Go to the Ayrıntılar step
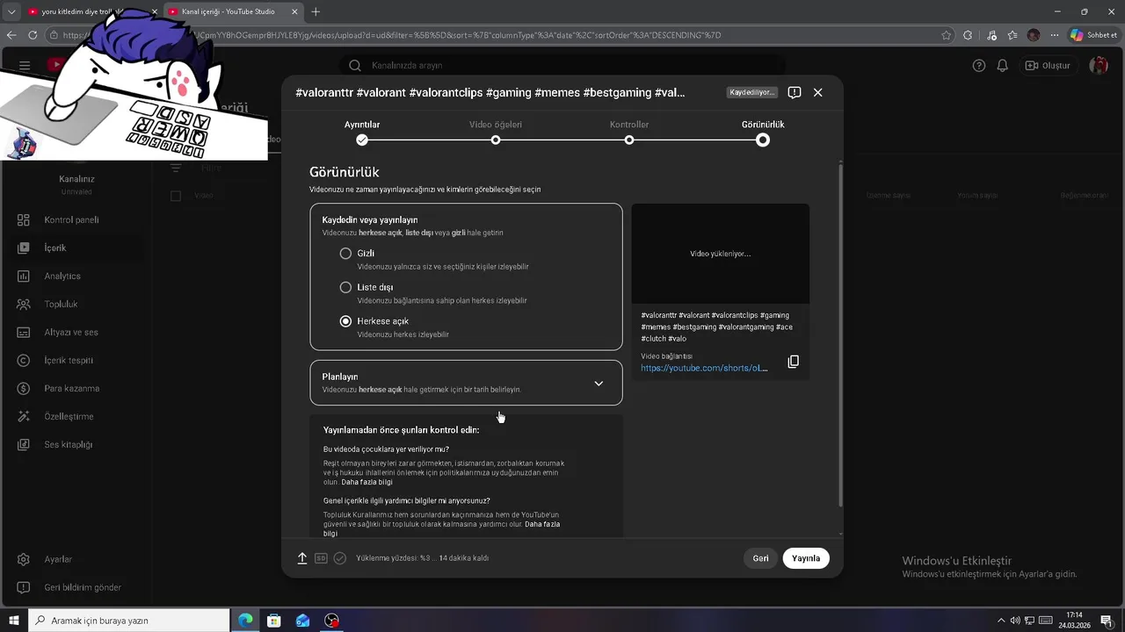The image size is (1125, 632). click(x=362, y=133)
